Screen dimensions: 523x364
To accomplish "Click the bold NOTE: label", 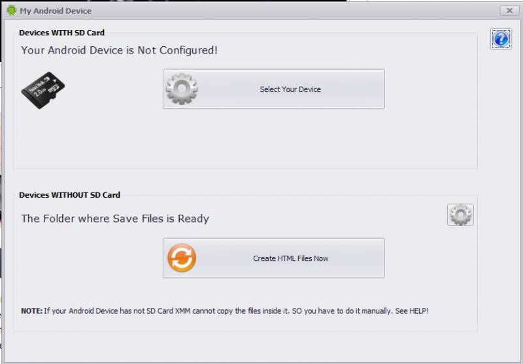I will coord(31,311).
